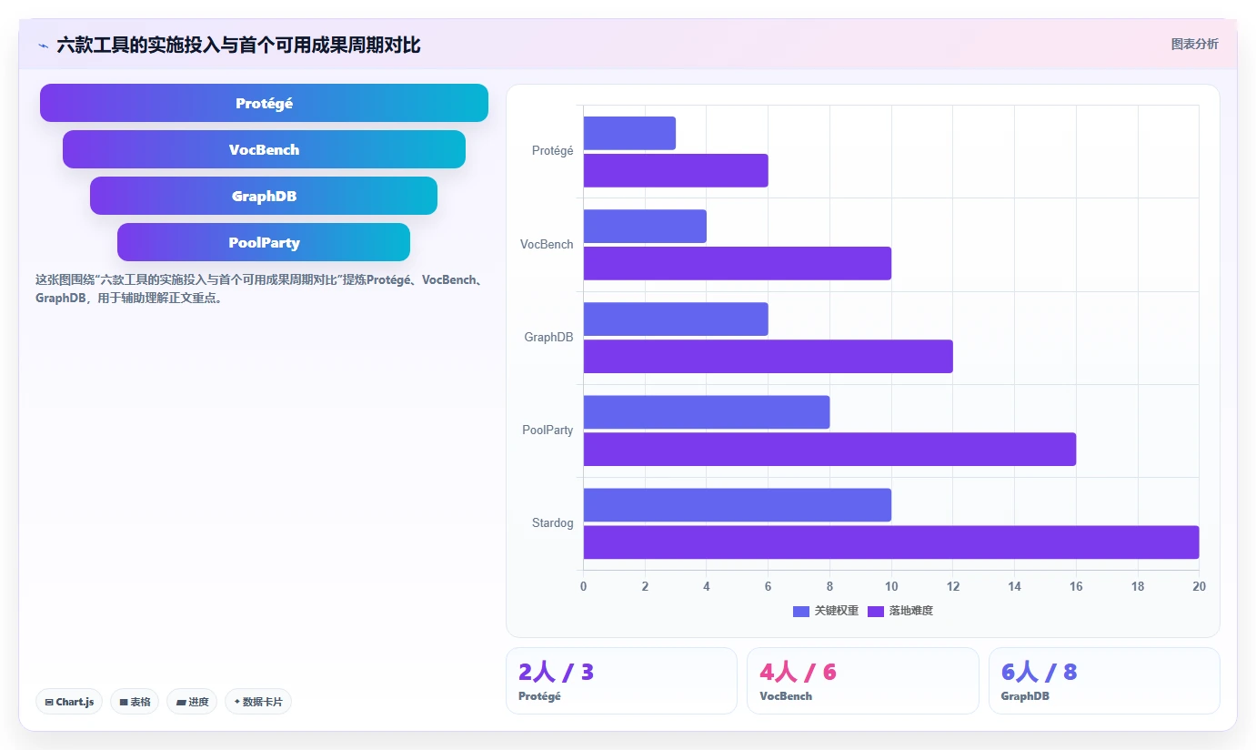Click the 表格 tag chip
The image size is (1256, 750).
(135, 702)
